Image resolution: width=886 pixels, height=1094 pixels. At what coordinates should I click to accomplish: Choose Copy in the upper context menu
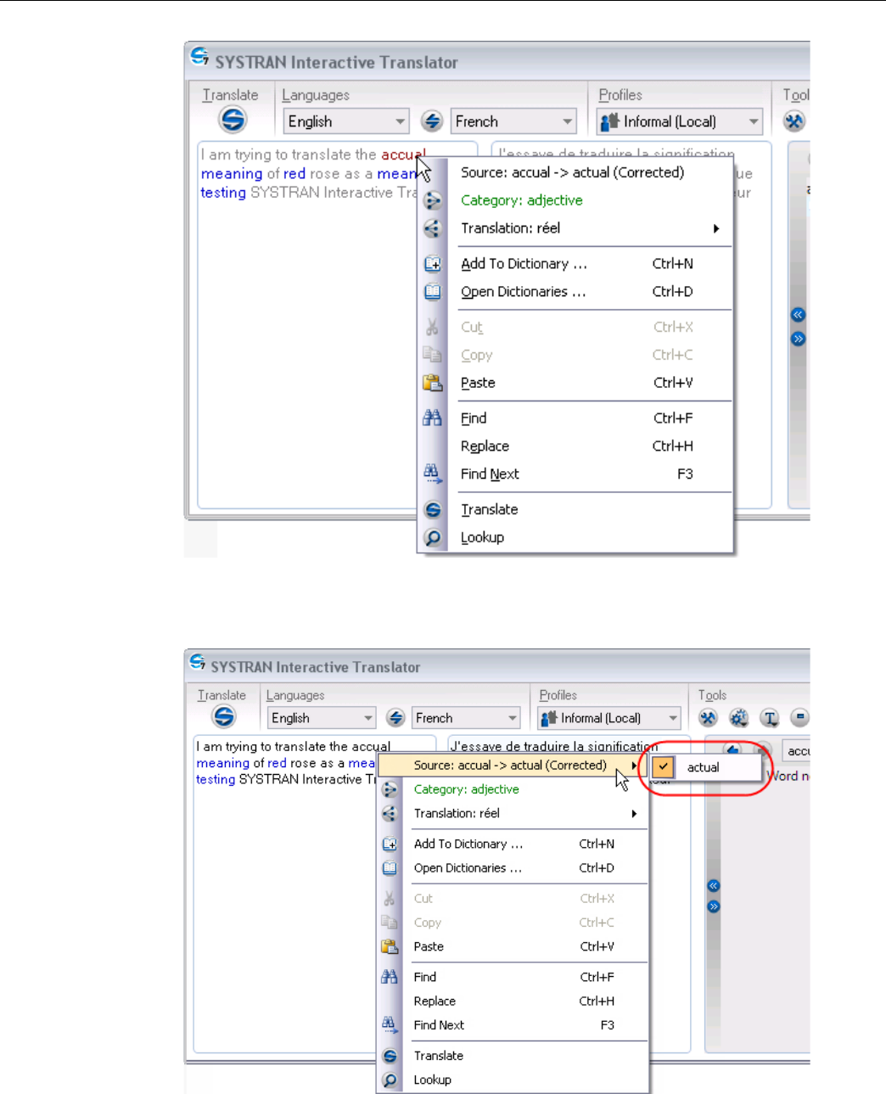pos(477,355)
